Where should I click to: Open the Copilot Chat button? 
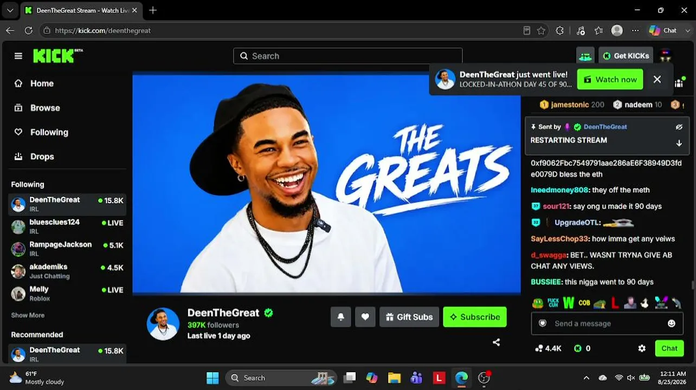pos(663,31)
